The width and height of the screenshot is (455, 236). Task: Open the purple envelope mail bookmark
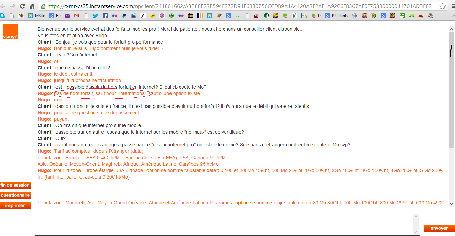67,16
